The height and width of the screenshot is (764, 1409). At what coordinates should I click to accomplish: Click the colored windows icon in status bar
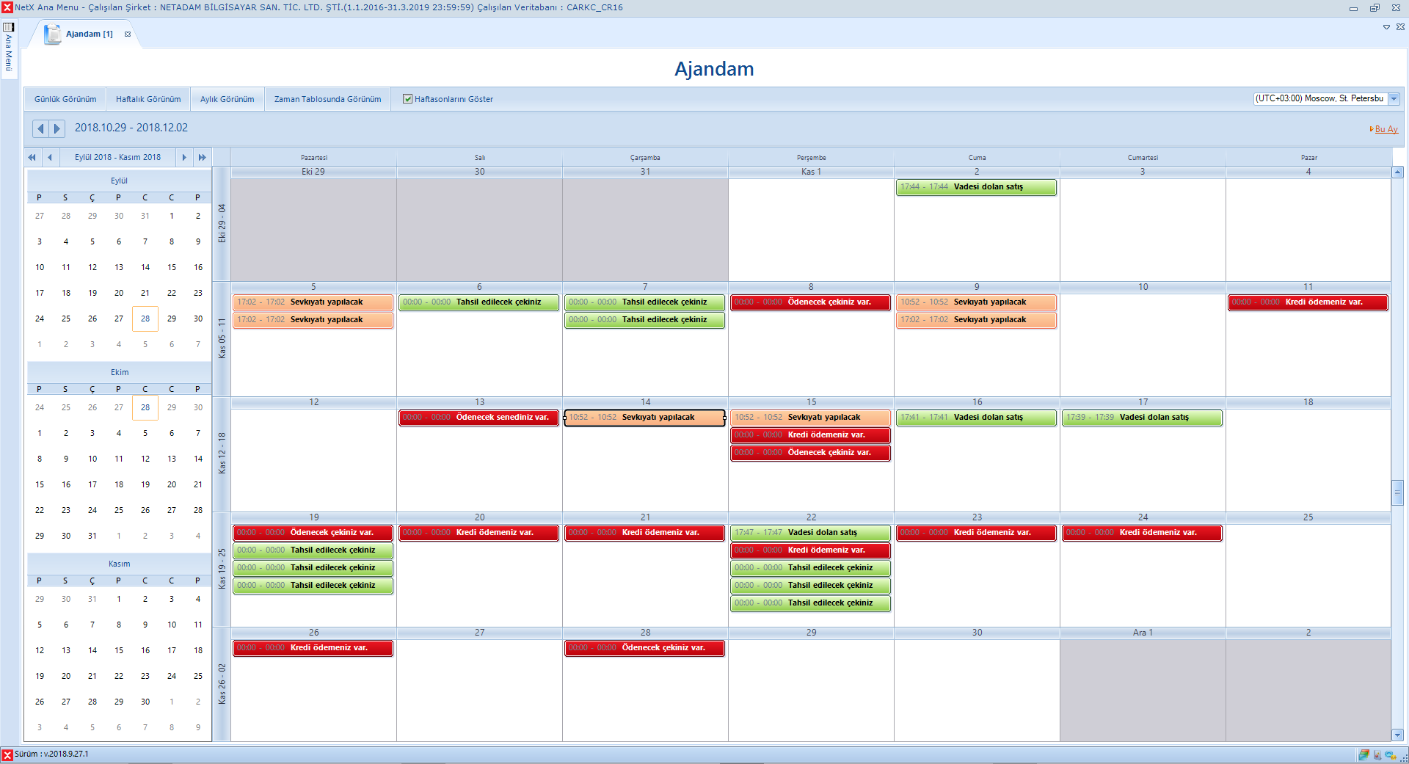1363,754
